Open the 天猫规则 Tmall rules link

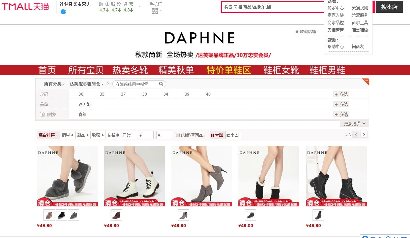click(360, 8)
